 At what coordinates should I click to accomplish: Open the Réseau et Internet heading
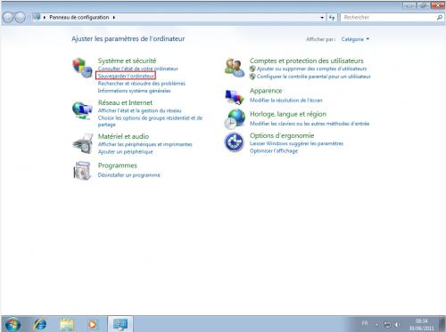pyautogui.click(x=125, y=102)
